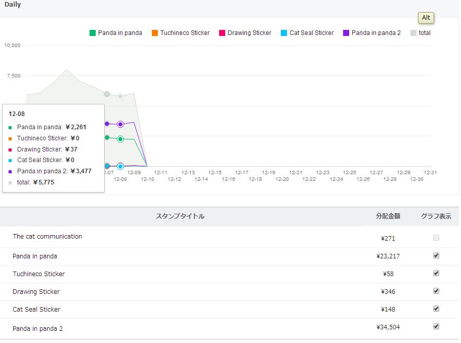Click the pink Drawing Sticker legend swatch
This screenshot has width=461, height=343.
coord(222,33)
